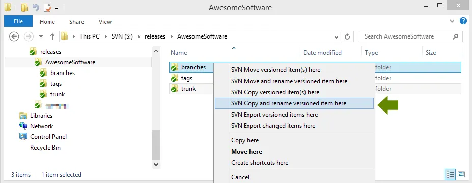
Task: Switch to details view icon
Action: pos(450,174)
